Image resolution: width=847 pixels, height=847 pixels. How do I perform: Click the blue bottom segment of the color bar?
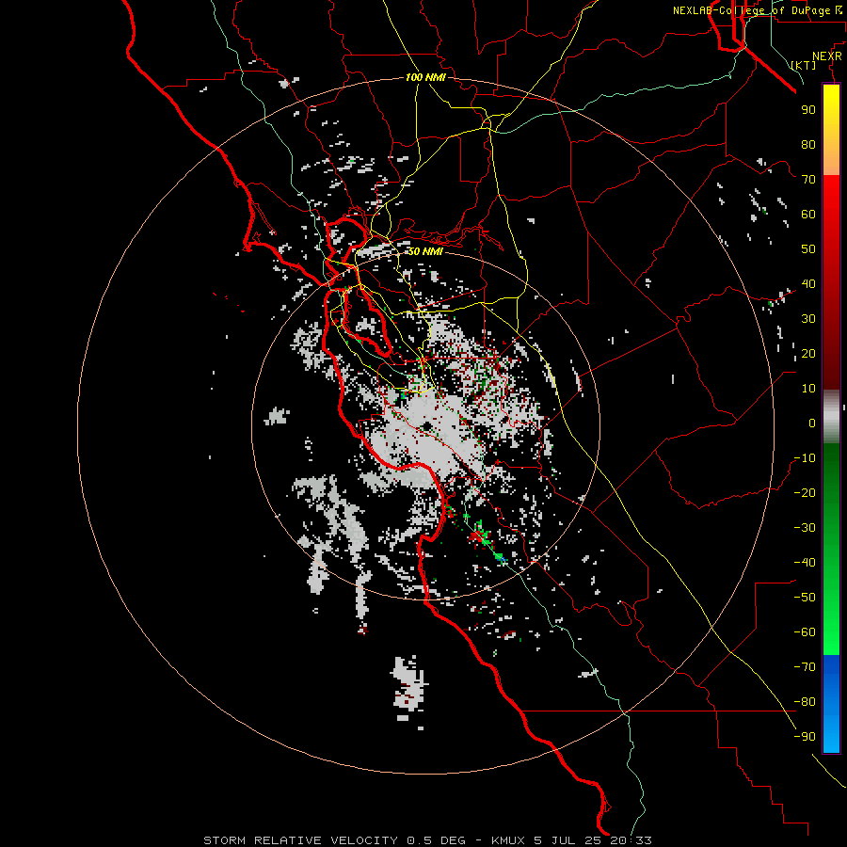coord(831,703)
